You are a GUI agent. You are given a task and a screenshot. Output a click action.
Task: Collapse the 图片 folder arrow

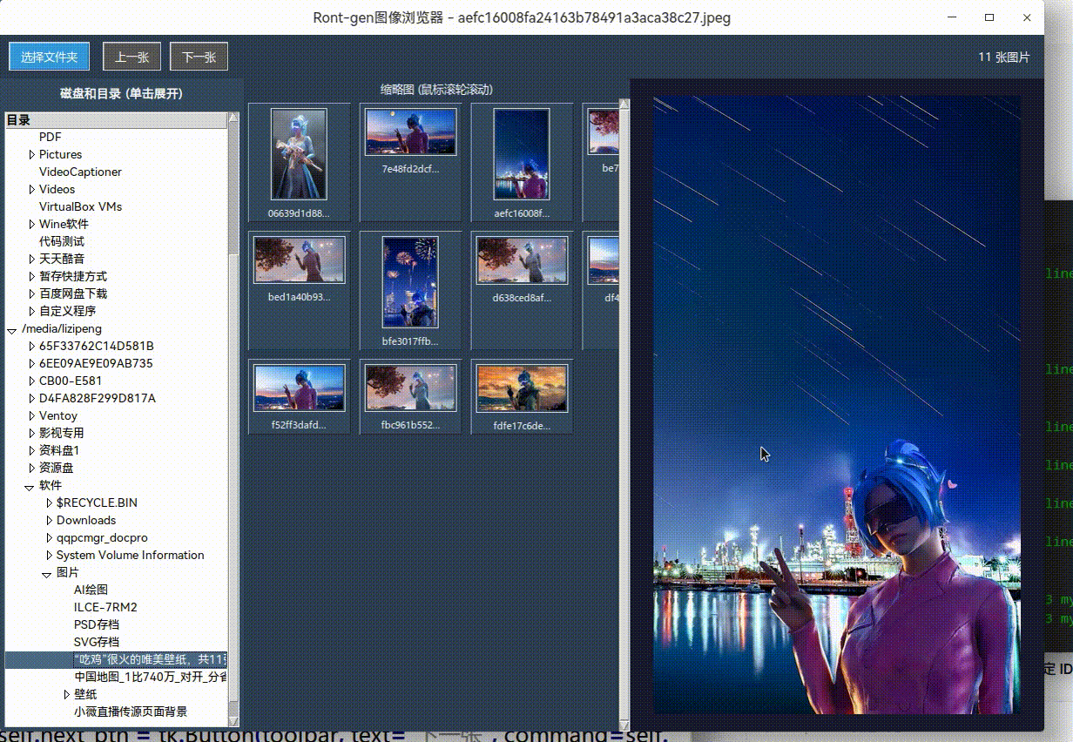(47, 573)
